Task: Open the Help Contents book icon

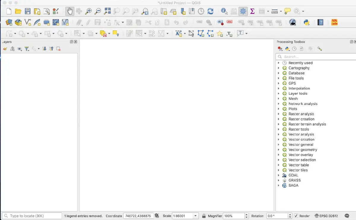Action: pyautogui.click(x=320, y=22)
